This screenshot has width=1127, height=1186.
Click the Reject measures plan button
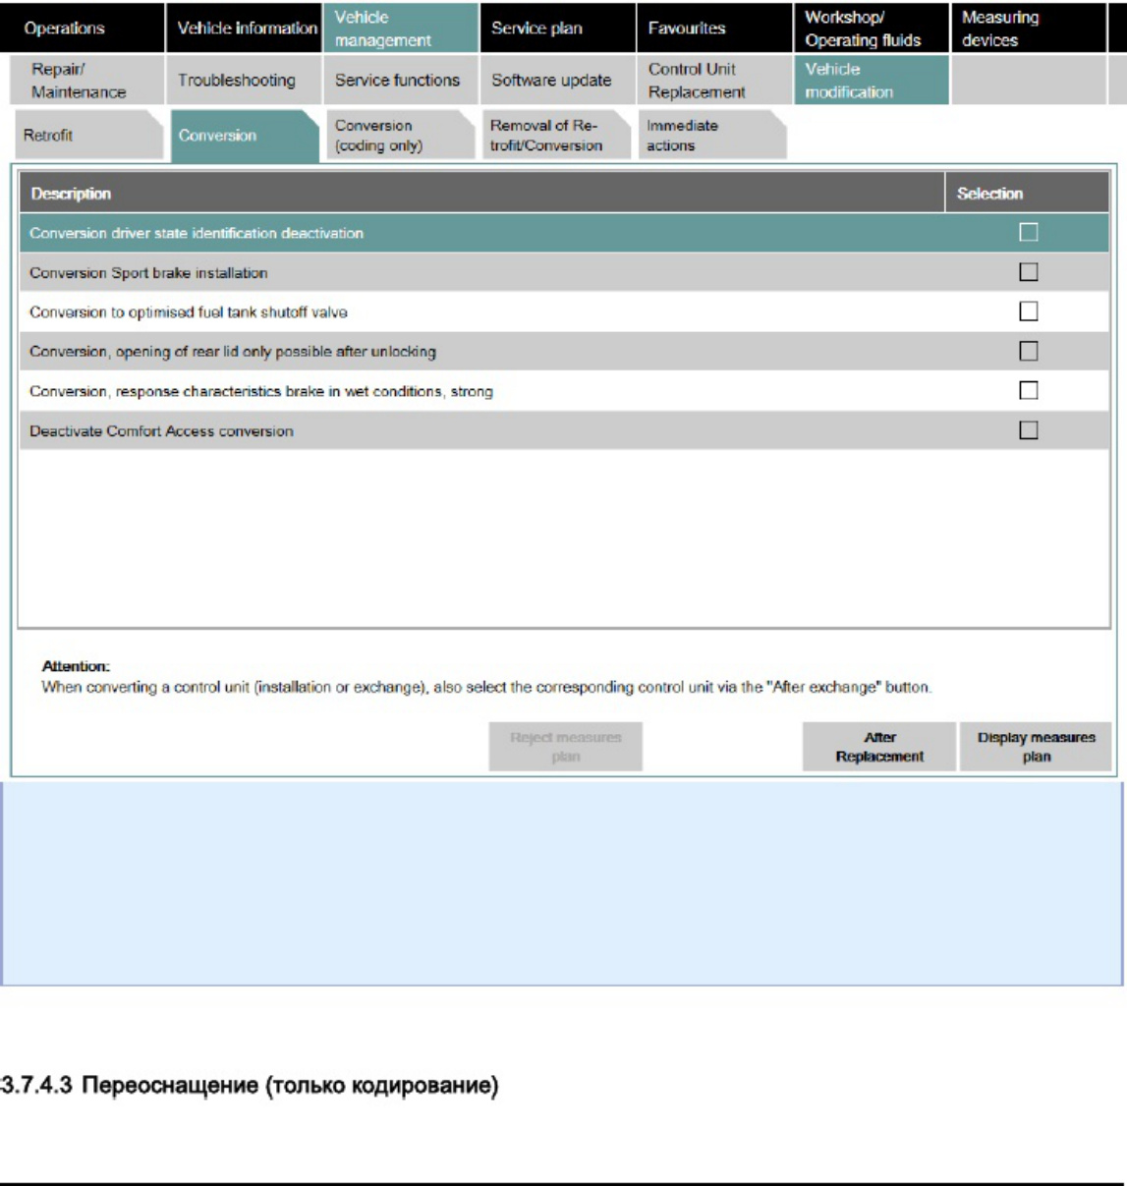click(x=565, y=747)
